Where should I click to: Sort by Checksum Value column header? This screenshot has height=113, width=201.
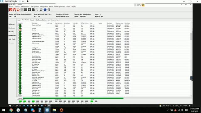tap(119, 23)
